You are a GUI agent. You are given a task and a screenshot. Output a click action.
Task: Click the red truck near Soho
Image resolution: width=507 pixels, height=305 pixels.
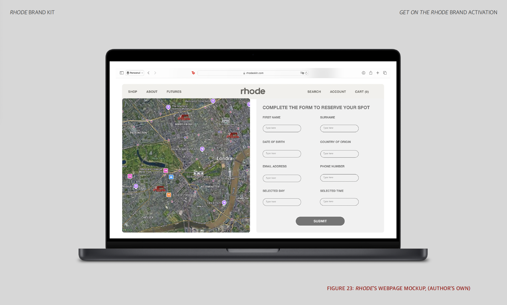click(x=233, y=135)
